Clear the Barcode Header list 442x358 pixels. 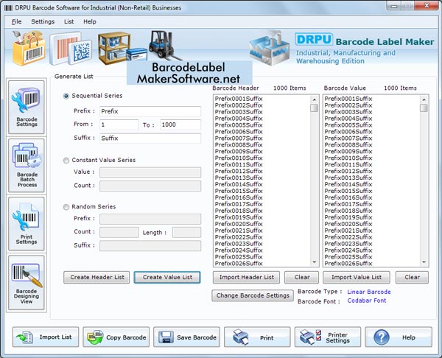point(301,278)
